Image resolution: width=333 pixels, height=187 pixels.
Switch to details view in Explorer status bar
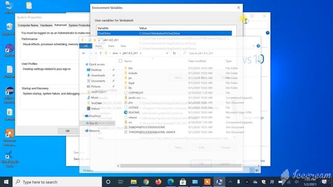(x=252, y=170)
